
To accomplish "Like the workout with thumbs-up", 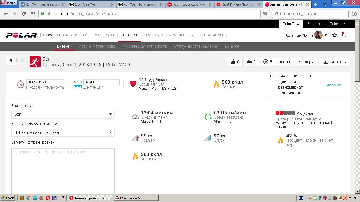I will tap(233, 62).
